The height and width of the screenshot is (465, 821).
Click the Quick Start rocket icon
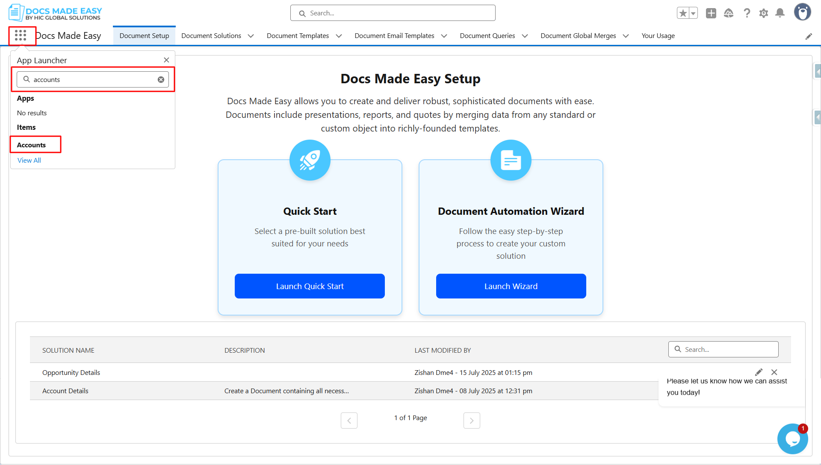[310, 160]
